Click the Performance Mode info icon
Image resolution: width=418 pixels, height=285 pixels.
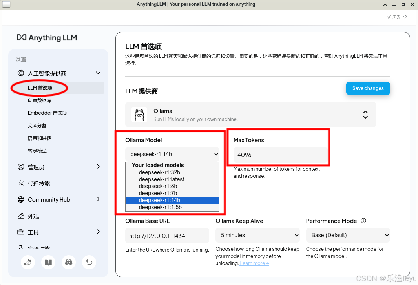click(363, 221)
